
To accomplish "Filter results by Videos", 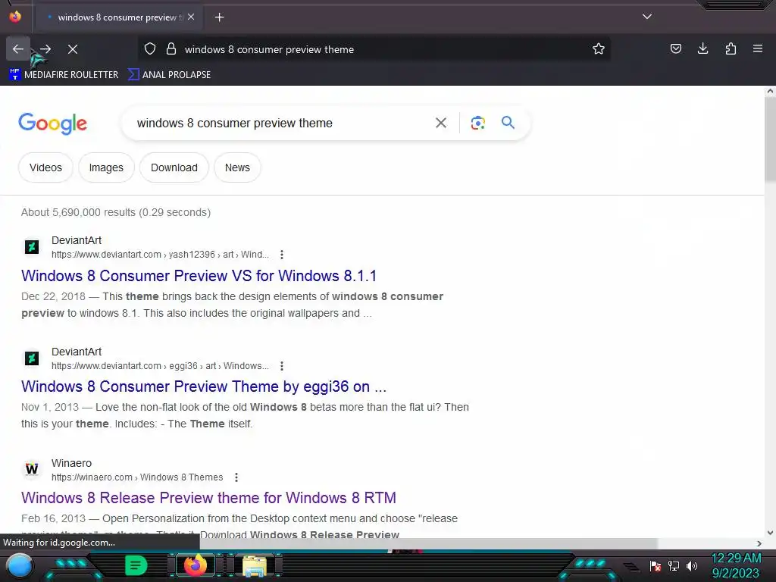I will (45, 167).
